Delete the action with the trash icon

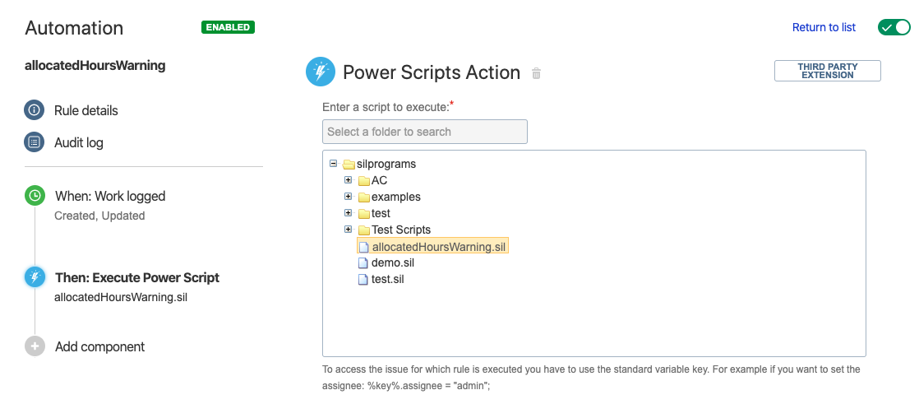click(536, 73)
